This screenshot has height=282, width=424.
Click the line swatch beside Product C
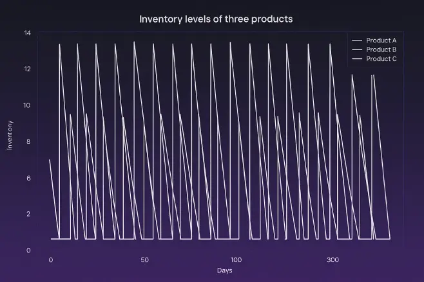click(356, 59)
